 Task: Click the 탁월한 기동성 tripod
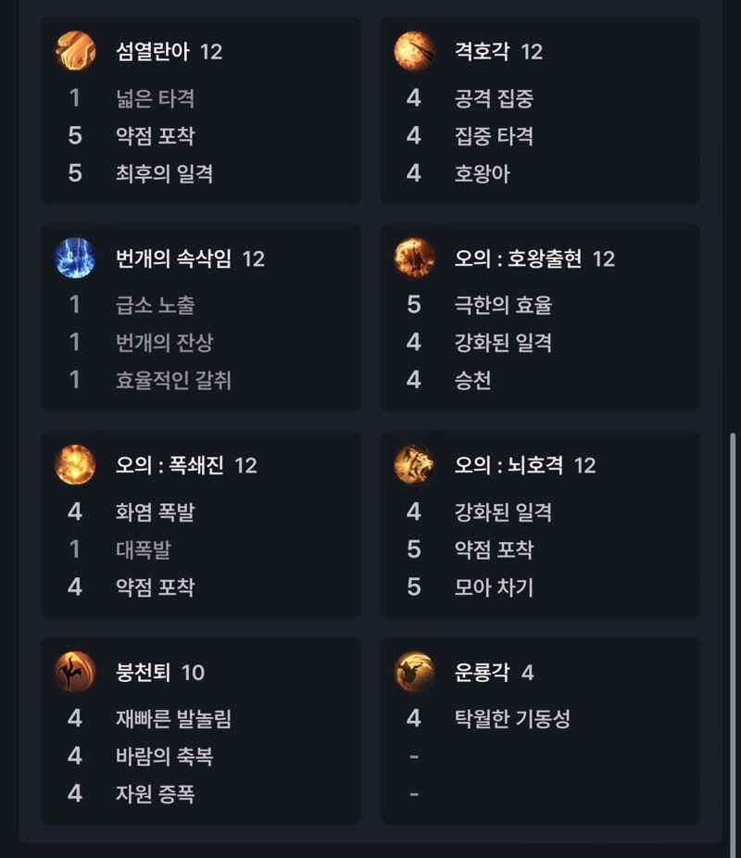tap(512, 718)
